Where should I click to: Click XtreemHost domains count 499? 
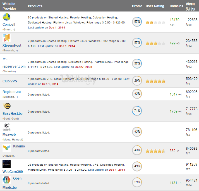[172, 43]
